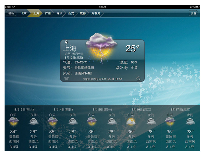Image resolution: width=203 pixels, height=157 pixels.
Task: Click the current temperature 25°
Action: pyautogui.click(x=133, y=48)
